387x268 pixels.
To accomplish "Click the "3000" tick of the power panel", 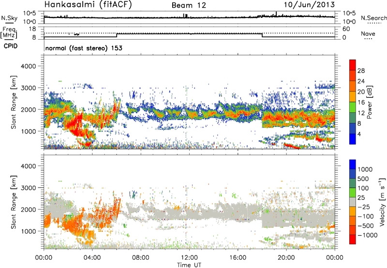I will tap(29, 88).
